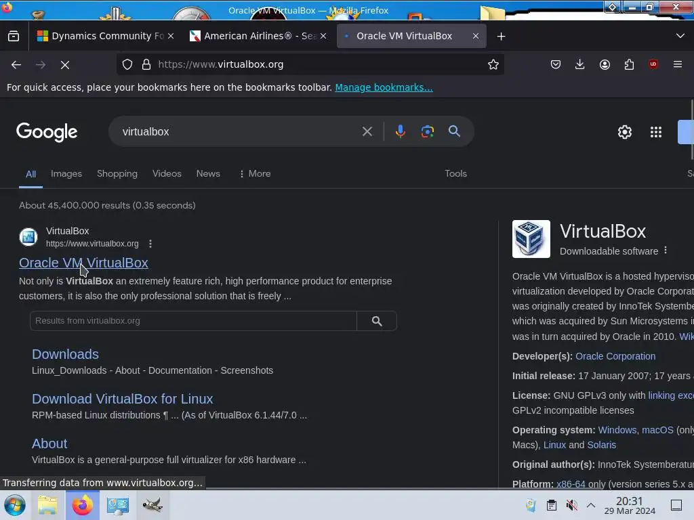
Task: Click the site security padlock icon
Action: tap(146, 64)
